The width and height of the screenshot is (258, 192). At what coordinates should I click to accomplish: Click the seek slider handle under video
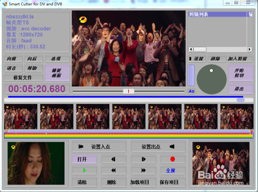(128, 91)
